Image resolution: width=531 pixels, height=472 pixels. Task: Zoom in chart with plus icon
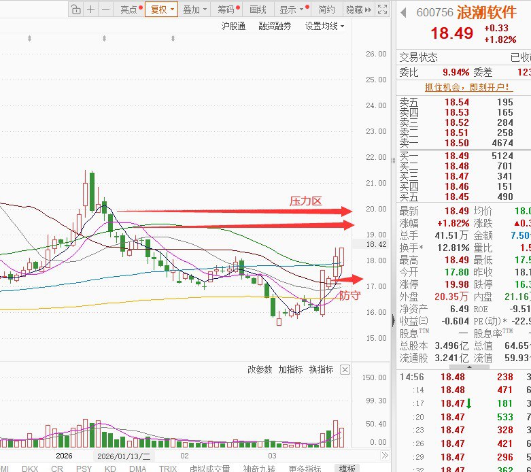click(x=90, y=10)
